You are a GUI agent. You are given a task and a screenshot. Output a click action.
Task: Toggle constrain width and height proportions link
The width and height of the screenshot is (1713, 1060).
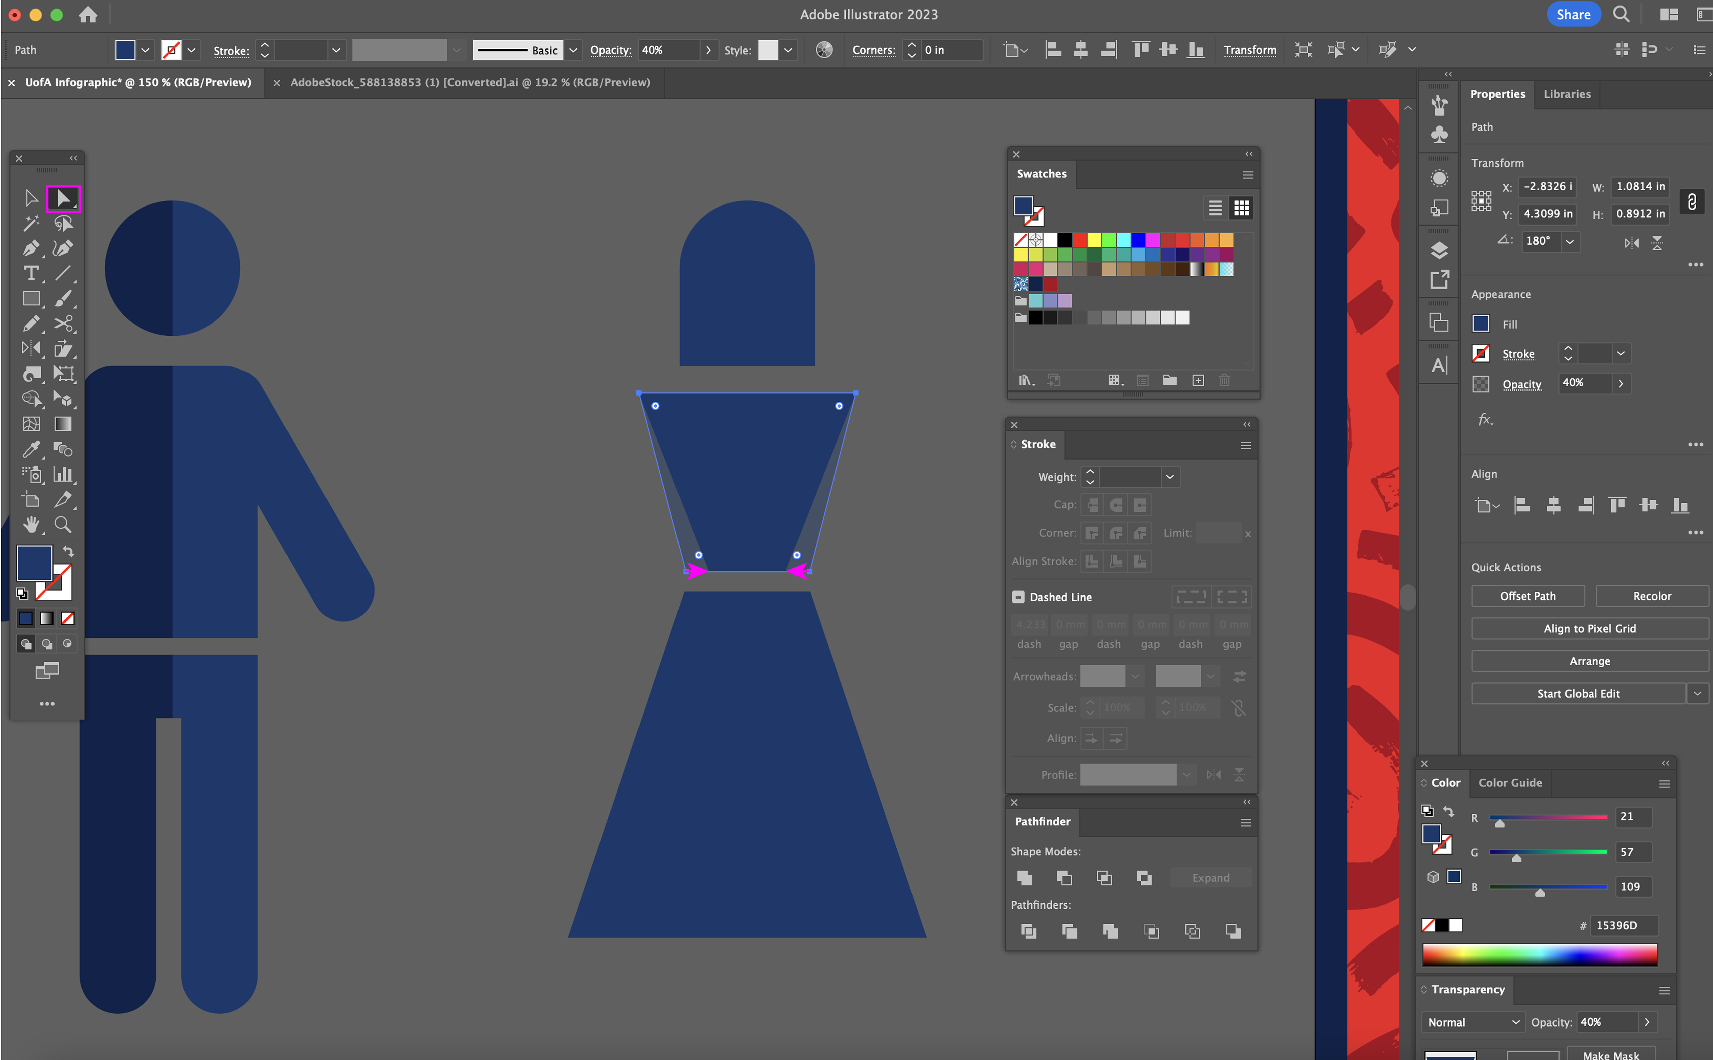coord(1692,201)
